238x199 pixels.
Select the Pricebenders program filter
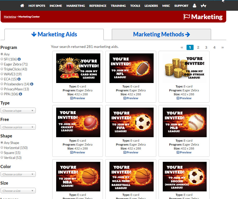[2, 84]
